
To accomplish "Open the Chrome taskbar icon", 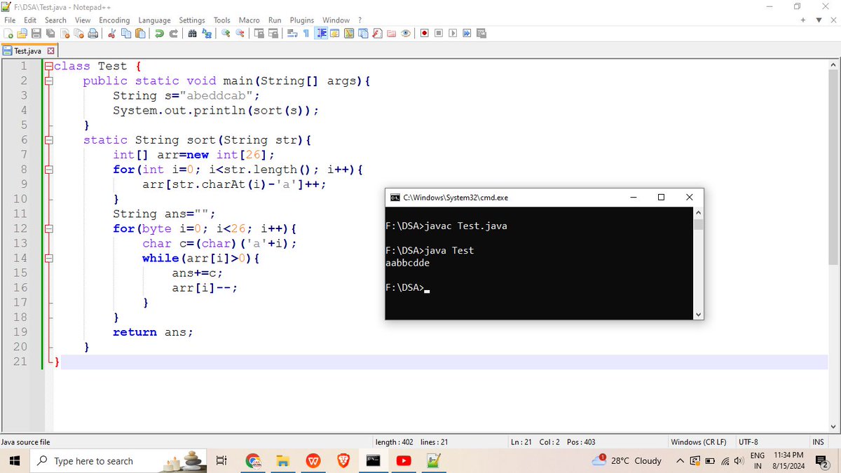I will click(253, 461).
